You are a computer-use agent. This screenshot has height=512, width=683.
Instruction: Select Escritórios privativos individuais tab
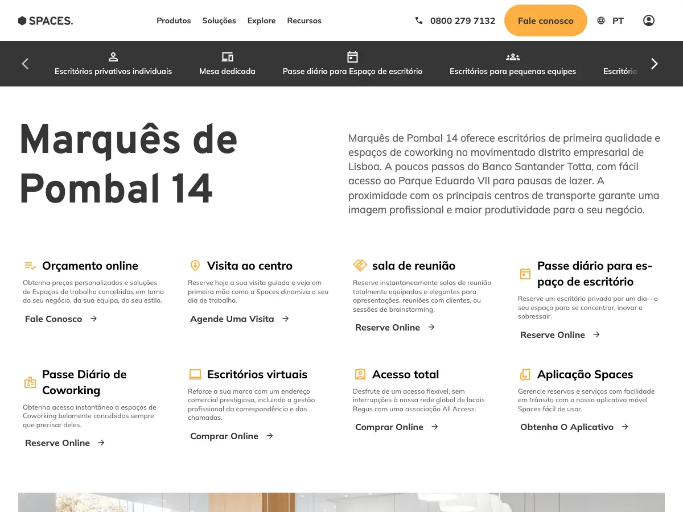tap(113, 71)
